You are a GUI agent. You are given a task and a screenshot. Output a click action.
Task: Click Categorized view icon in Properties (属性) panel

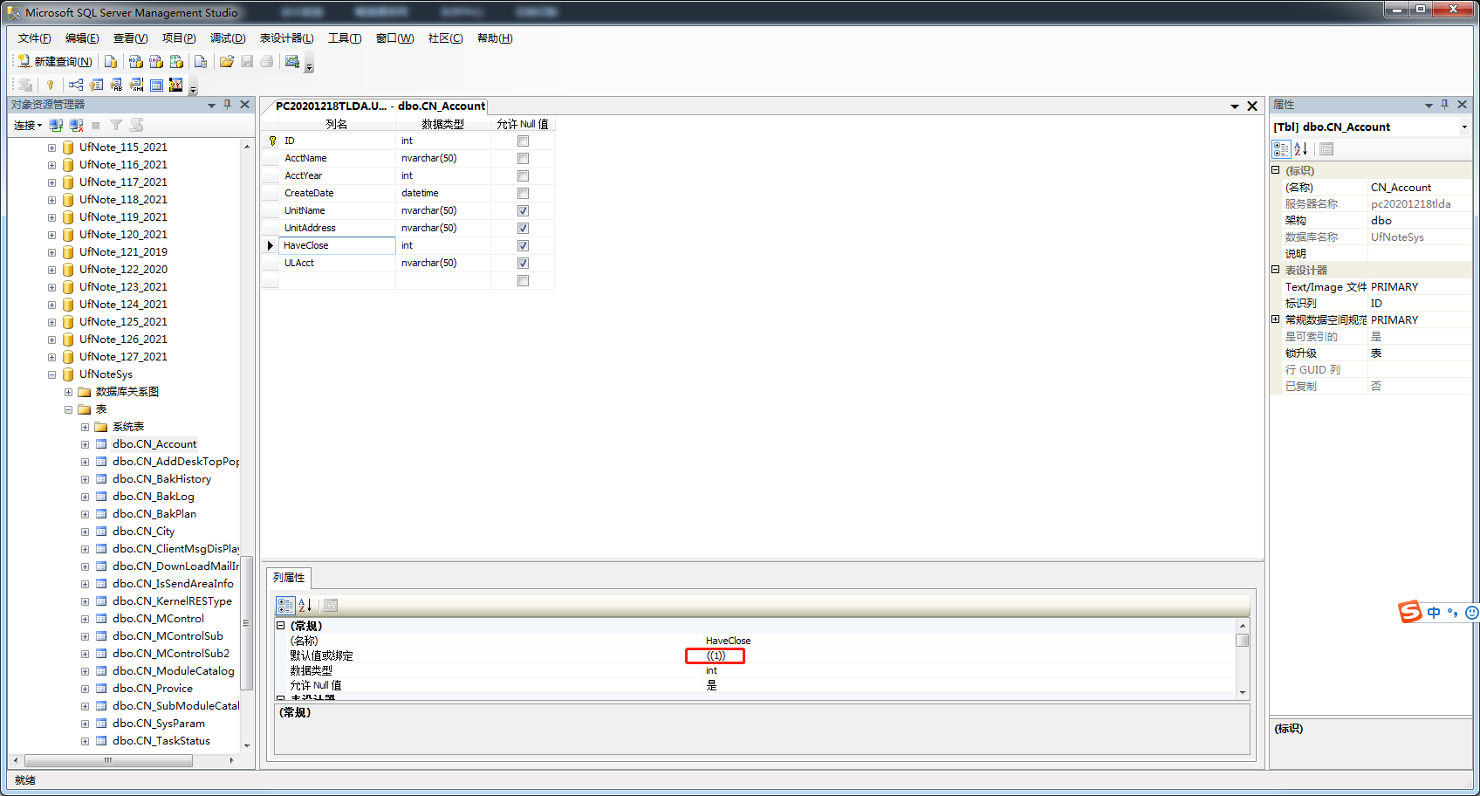(x=1281, y=149)
